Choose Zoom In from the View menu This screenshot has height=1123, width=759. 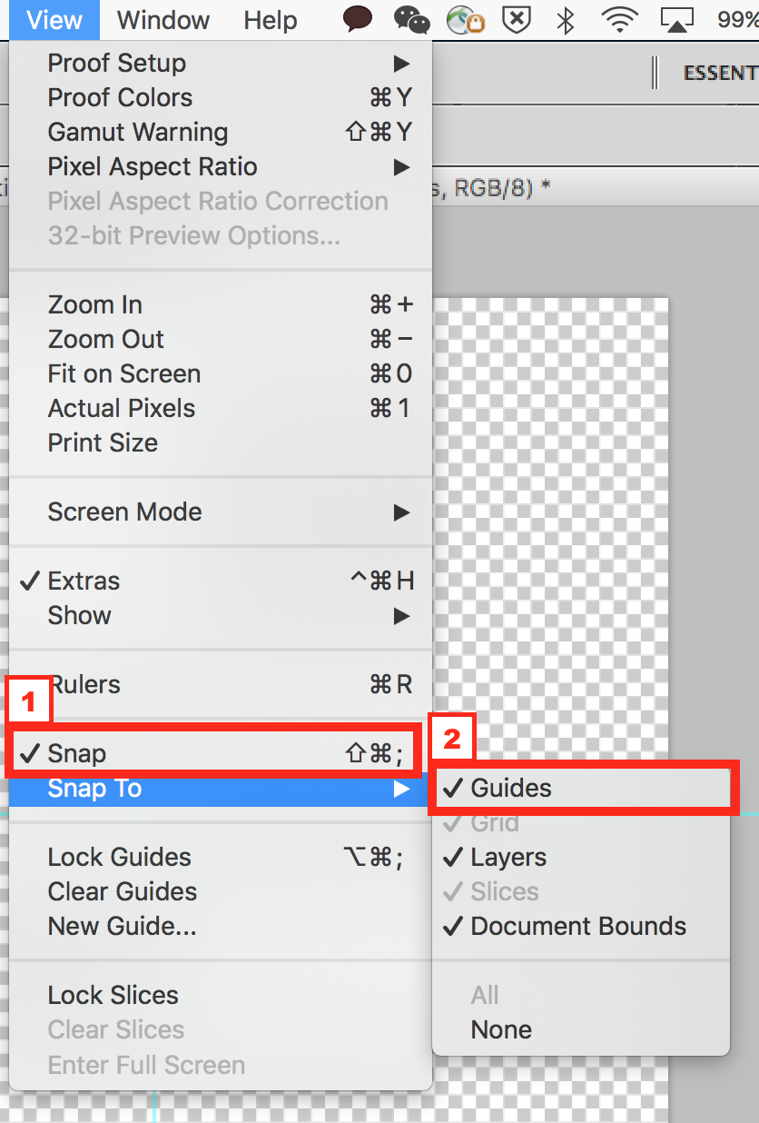(95, 304)
